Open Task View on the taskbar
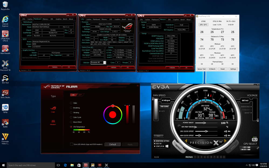The image size is (269, 168). coord(58,165)
